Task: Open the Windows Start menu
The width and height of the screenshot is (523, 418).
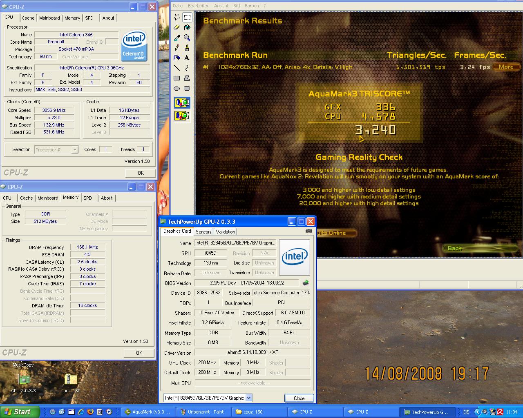Action: (x=20, y=412)
